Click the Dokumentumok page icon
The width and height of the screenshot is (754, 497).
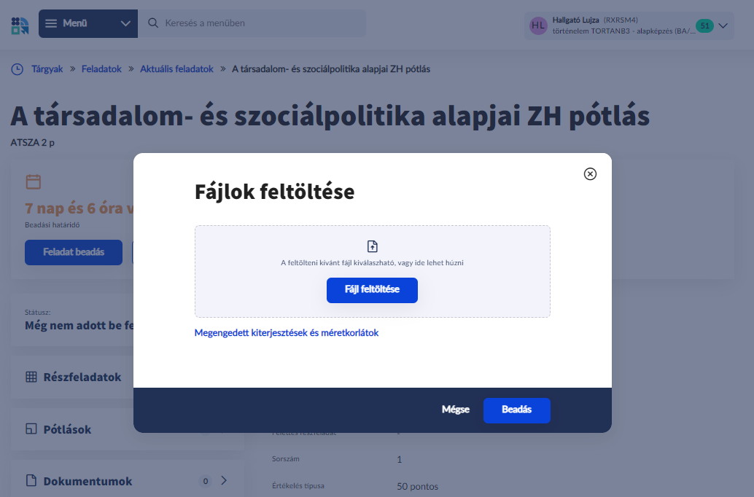click(31, 481)
